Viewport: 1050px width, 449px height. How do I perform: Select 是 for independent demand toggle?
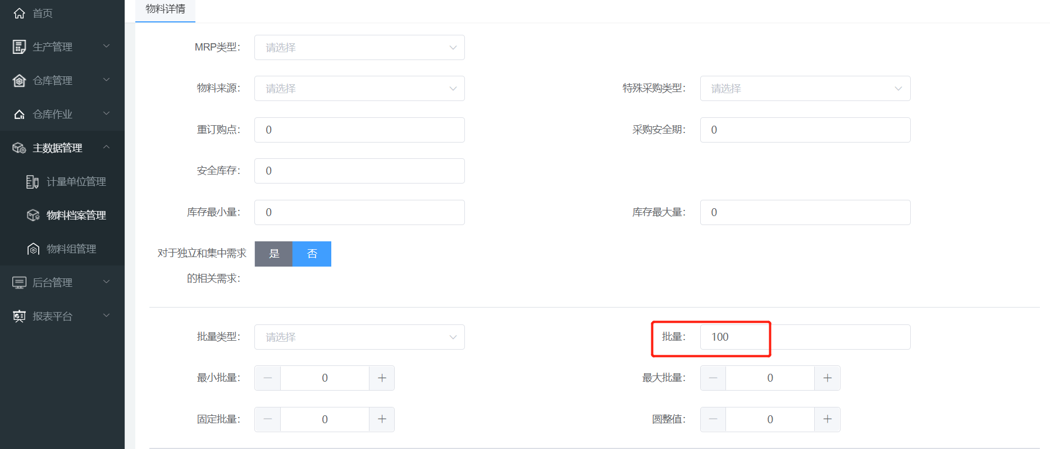[x=274, y=254]
